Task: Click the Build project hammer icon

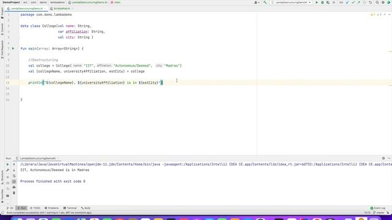Action: (265, 2)
